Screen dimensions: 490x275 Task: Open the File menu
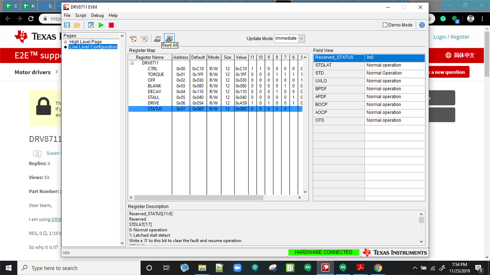[67, 16]
